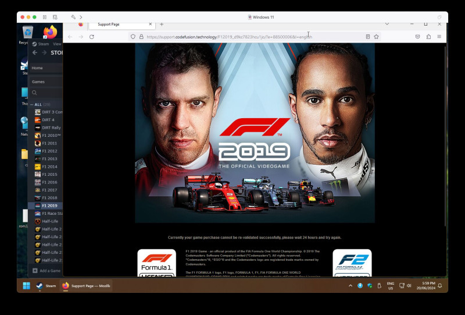
Task: Select DiRT 4 in Steam library
Action: 45,120
